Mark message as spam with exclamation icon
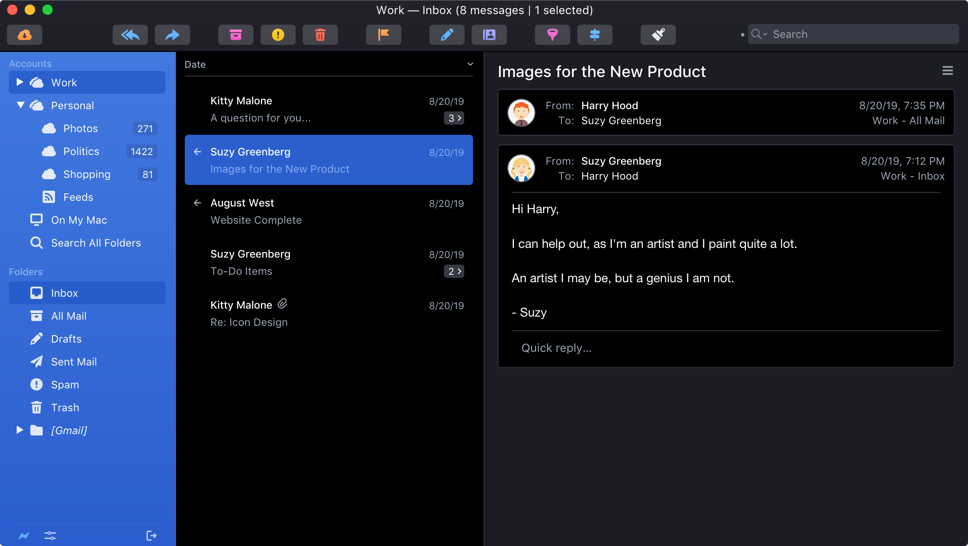The image size is (968, 546). (278, 35)
